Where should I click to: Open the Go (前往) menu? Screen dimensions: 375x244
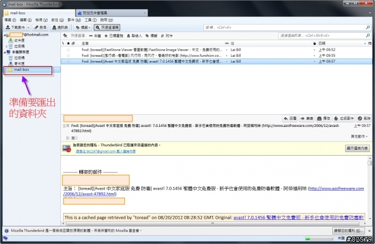click(57, 20)
